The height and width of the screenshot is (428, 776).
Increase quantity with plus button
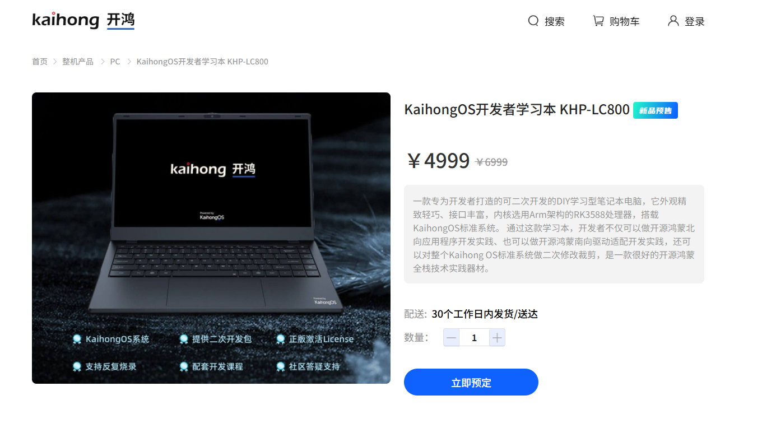coord(497,337)
